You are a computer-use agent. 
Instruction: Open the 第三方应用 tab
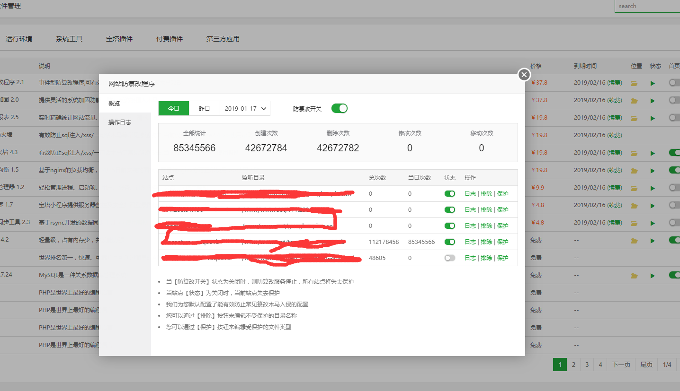pyautogui.click(x=223, y=39)
